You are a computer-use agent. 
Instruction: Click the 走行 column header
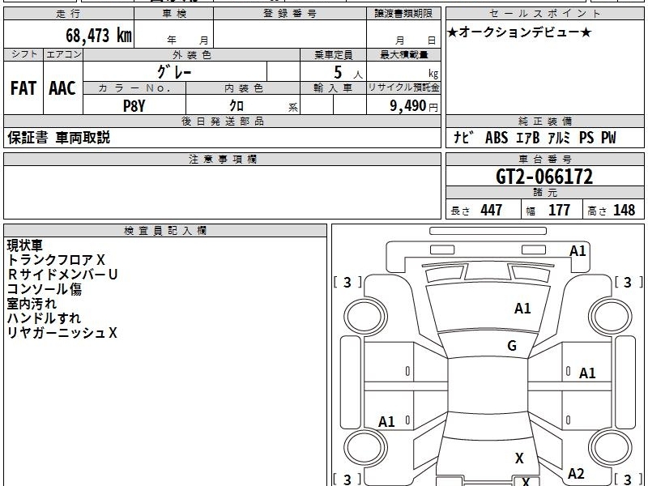click(69, 14)
